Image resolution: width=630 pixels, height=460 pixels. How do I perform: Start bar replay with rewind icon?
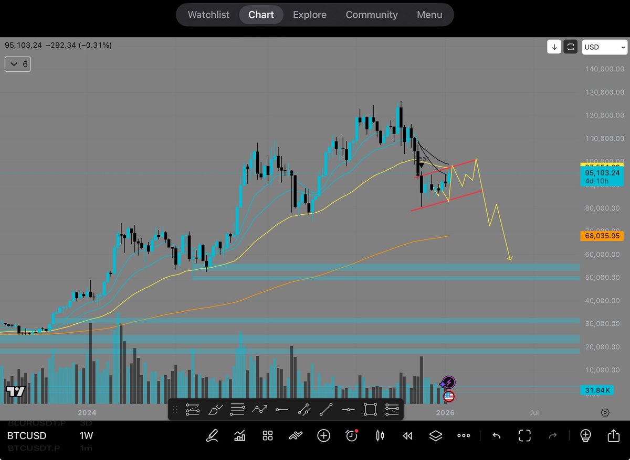click(x=407, y=435)
